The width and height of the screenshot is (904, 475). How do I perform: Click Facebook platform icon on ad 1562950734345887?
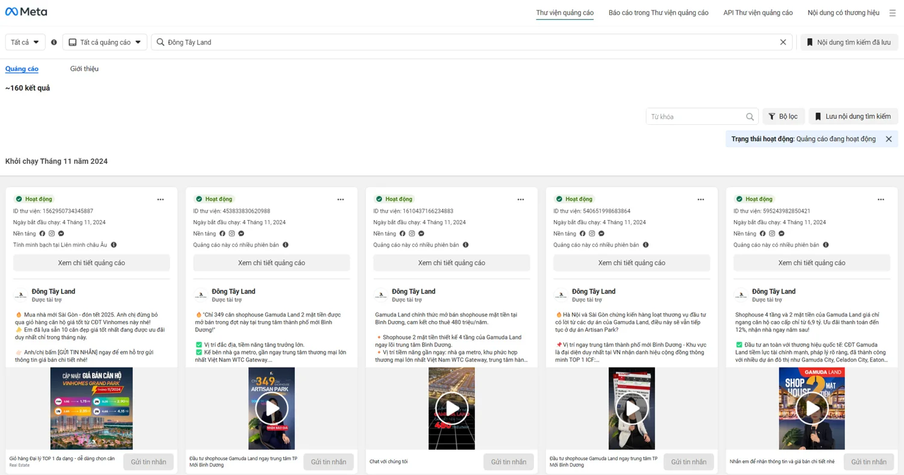coord(42,234)
